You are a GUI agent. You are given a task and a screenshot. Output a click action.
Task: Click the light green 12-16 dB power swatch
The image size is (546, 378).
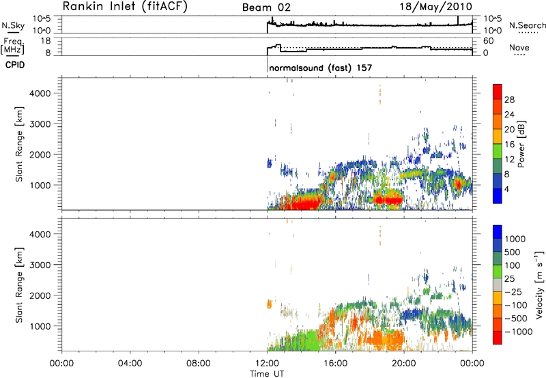[498, 151]
